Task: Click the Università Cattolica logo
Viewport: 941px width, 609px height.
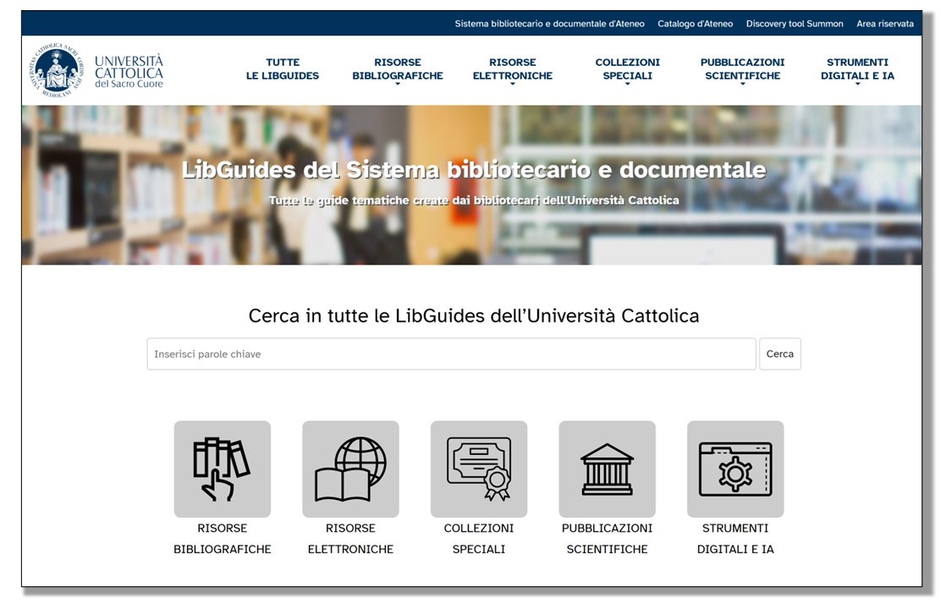Action: click(98, 71)
